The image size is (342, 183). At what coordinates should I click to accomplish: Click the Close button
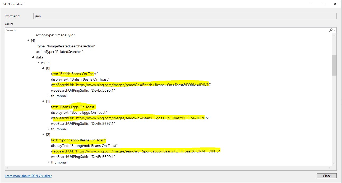pyautogui.click(x=327, y=176)
